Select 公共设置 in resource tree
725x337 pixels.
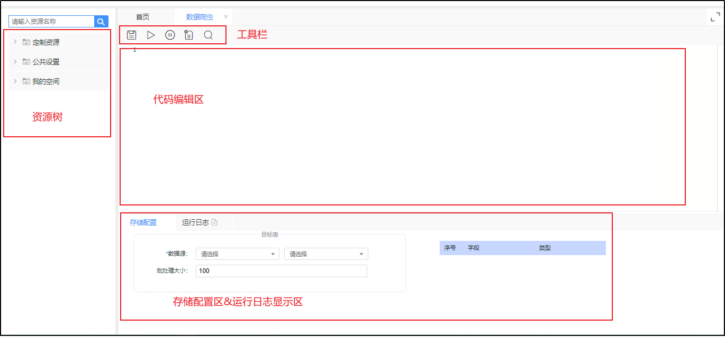pos(46,62)
